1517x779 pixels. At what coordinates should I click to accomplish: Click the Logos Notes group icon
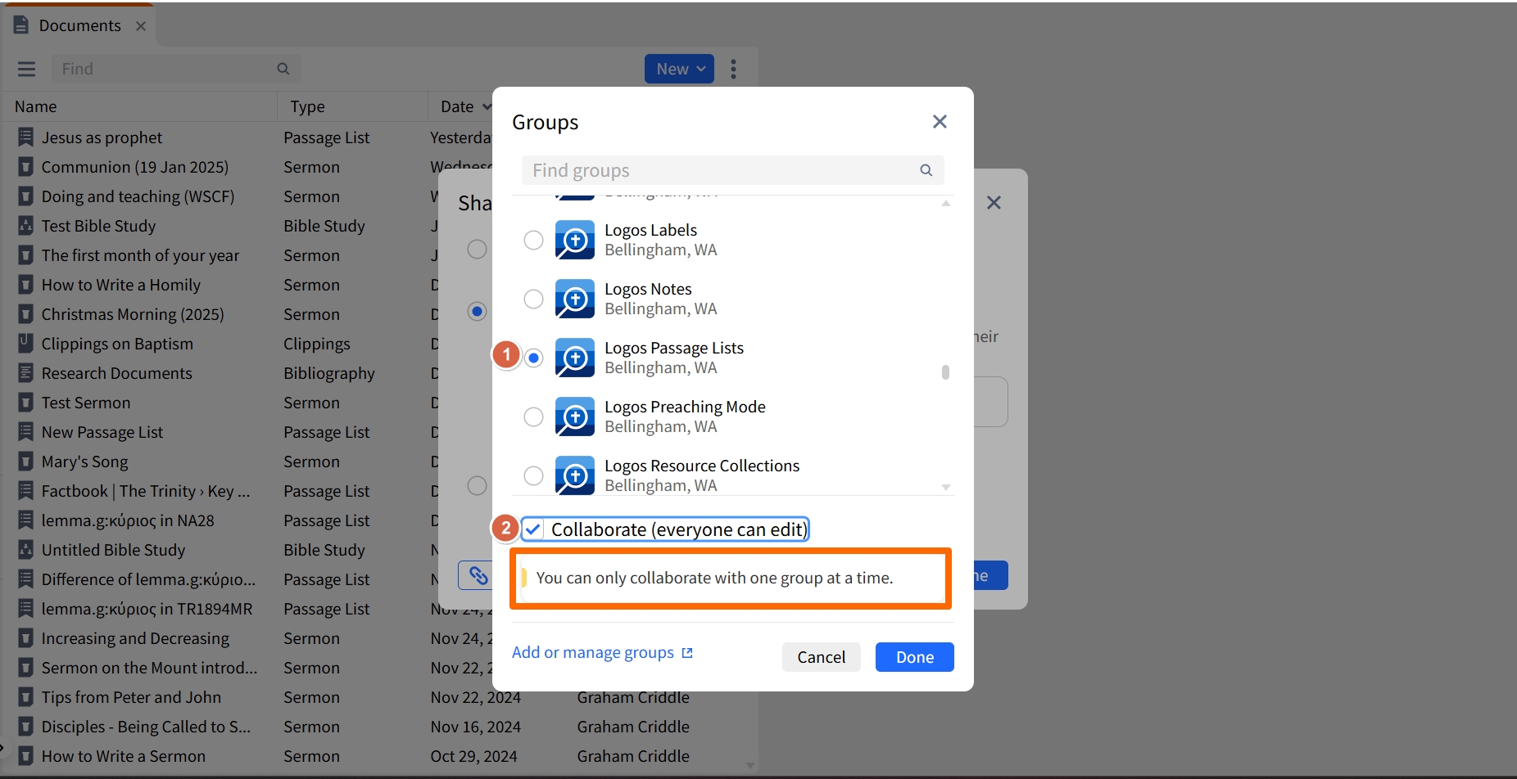574,299
